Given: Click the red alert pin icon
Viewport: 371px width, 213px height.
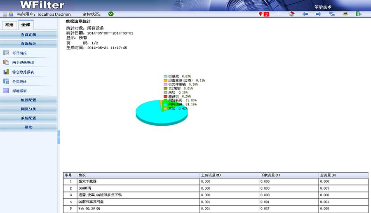Looking at the screenshot, I should tap(261, 14).
